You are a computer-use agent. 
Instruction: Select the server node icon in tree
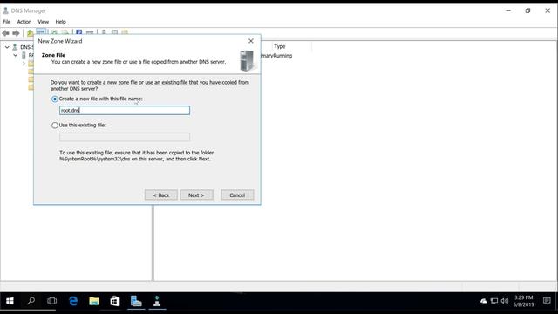tap(24, 55)
